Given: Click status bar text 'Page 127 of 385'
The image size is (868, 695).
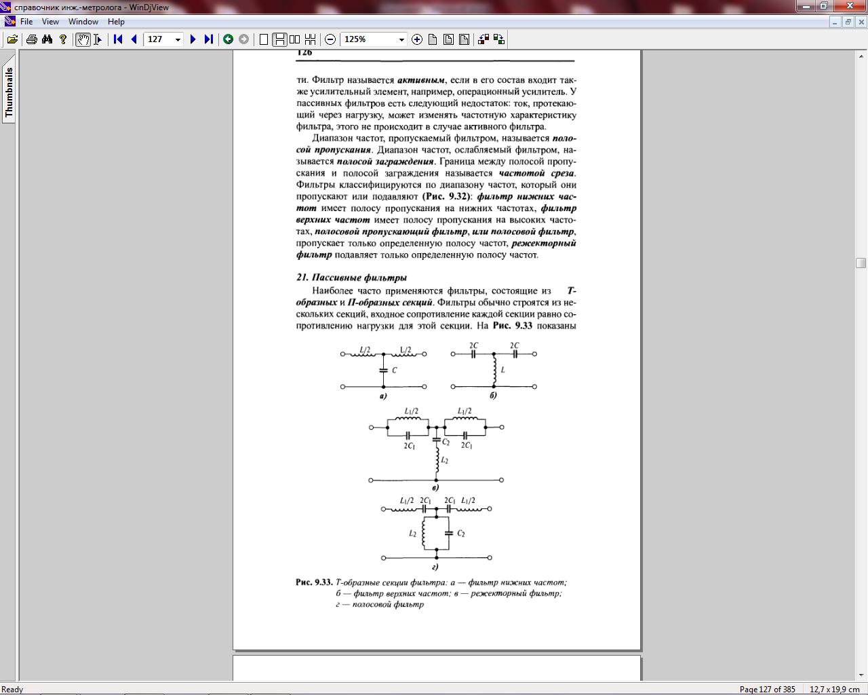Looking at the screenshot, I should click(767, 689).
